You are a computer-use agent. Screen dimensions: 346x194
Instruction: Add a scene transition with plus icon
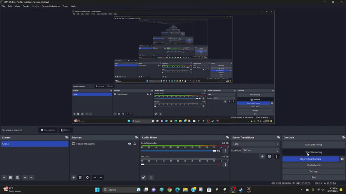pos(262,156)
